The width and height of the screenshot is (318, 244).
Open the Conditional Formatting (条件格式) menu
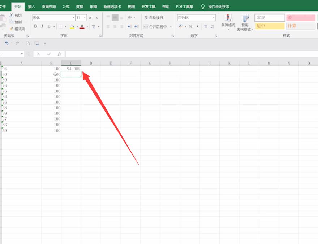pos(228,22)
